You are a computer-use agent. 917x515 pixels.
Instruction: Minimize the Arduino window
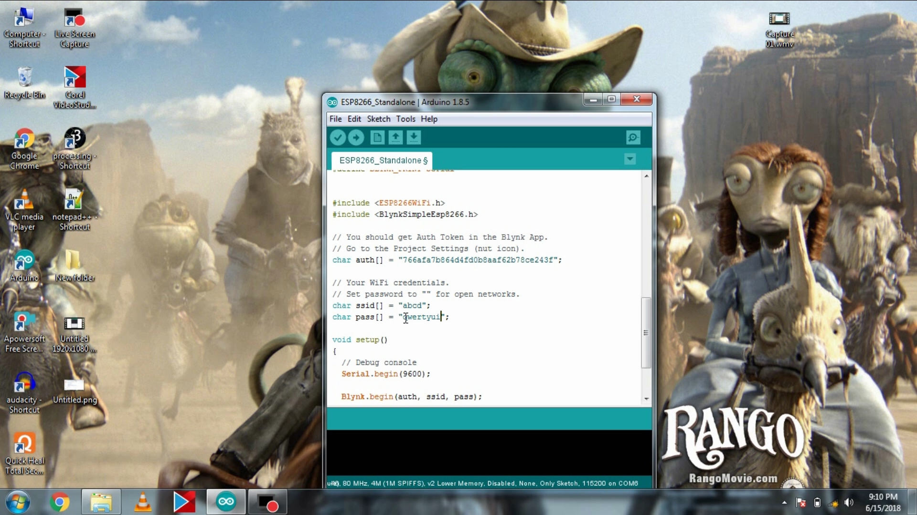tap(593, 99)
